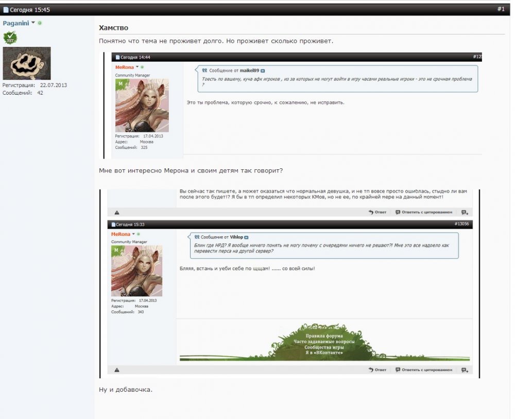The image size is (515, 419).
Task: Click warning triangle below MeRona's 15:33 post
Action: 117,370
